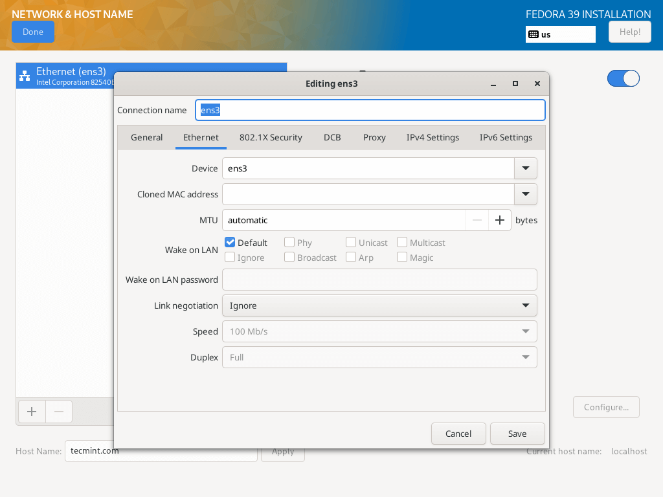Save the ens3 connection settings
This screenshot has width=663, height=497.
[517, 434]
